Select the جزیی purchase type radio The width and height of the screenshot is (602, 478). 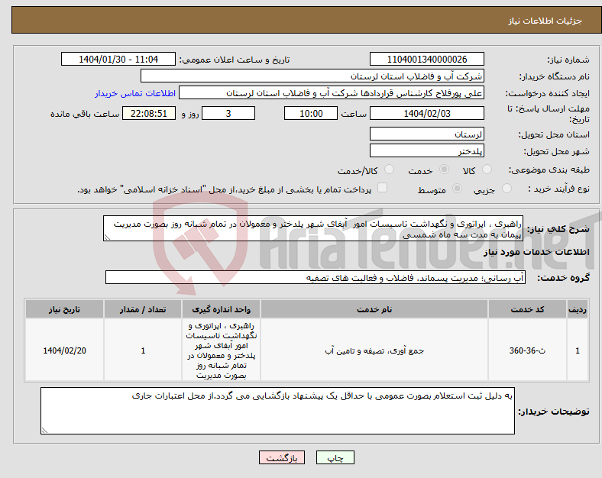click(507, 189)
